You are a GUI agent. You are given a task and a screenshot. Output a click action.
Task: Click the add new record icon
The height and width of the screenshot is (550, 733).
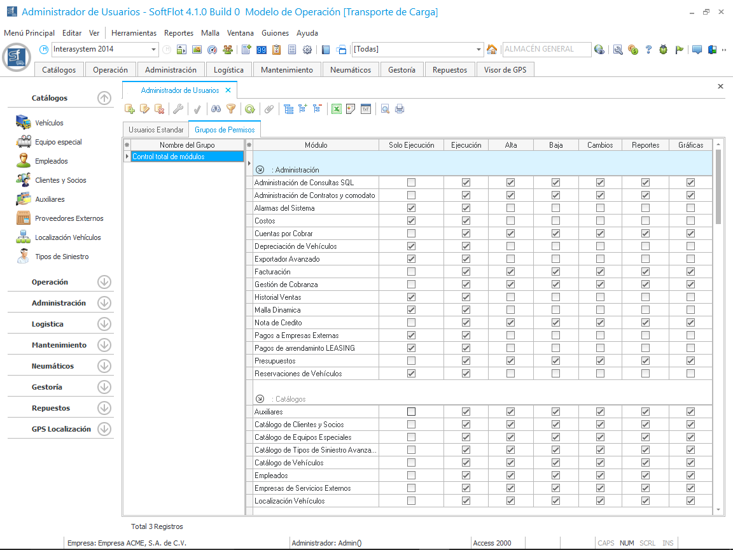(x=130, y=109)
